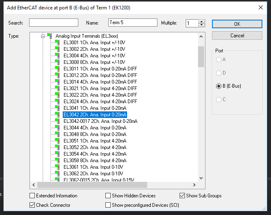This screenshot has width=271, height=215.
Task: Click the type list scroll-up arrow
Action: click(201, 36)
